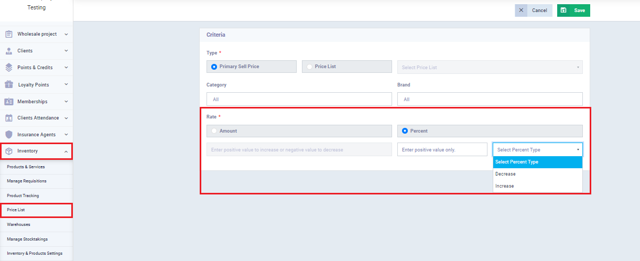Viewport: 640px width, 261px height.
Task: Expand the Memberships menu chevron
Action: coord(66,101)
